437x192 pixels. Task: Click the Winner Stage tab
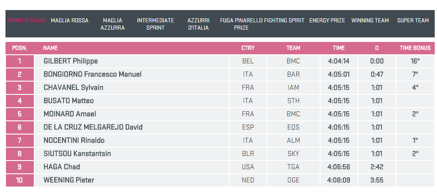coord(27,21)
